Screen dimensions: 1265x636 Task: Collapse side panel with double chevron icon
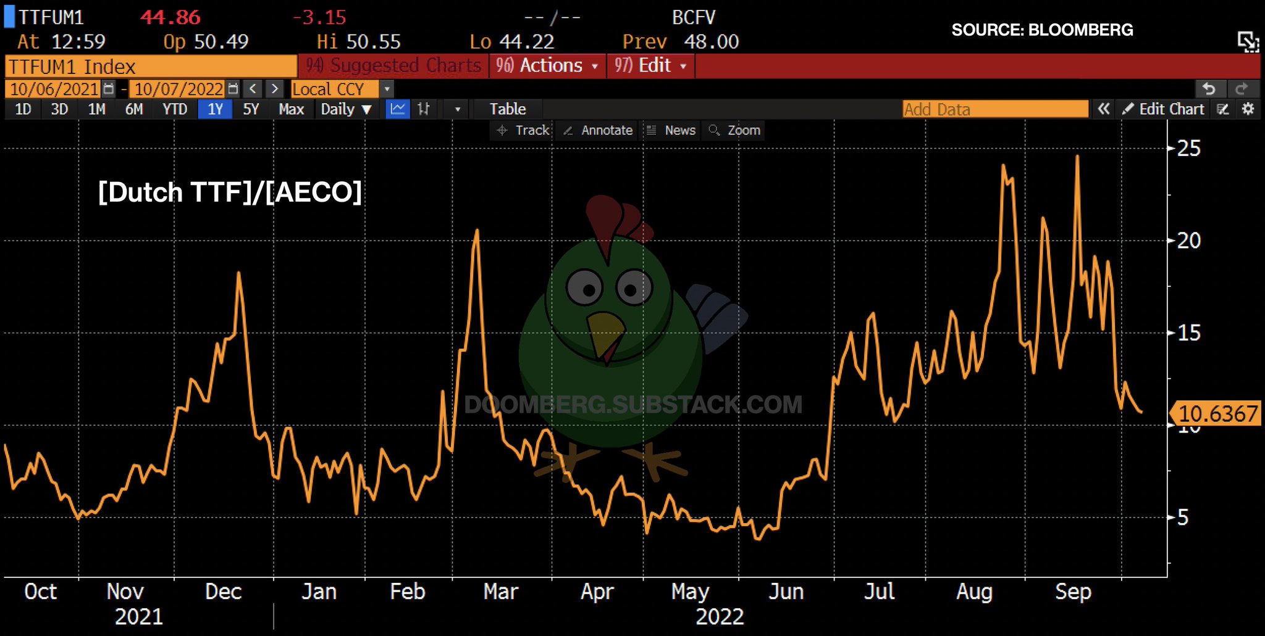point(1104,109)
